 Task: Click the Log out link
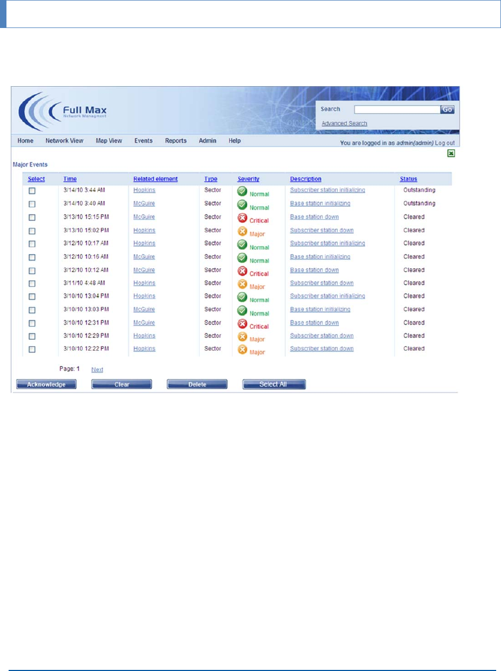pos(444,143)
